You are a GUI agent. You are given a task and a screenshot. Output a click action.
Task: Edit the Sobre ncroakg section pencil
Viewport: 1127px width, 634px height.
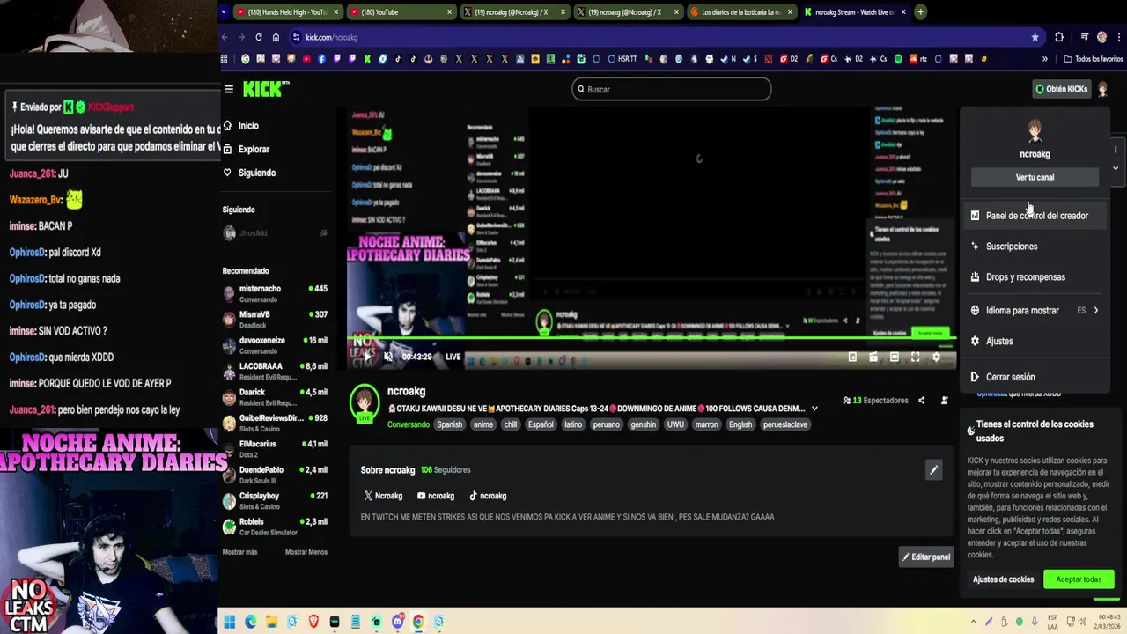click(933, 470)
